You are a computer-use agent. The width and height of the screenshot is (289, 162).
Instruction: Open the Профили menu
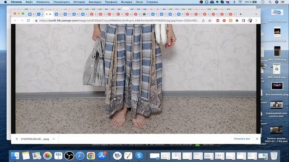pos(111,2)
